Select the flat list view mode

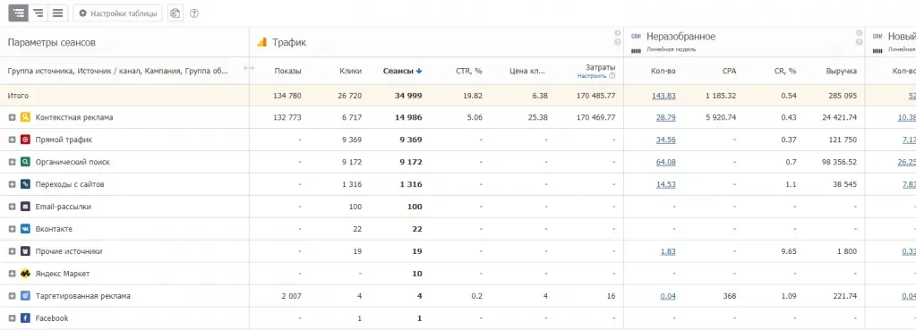coord(58,13)
